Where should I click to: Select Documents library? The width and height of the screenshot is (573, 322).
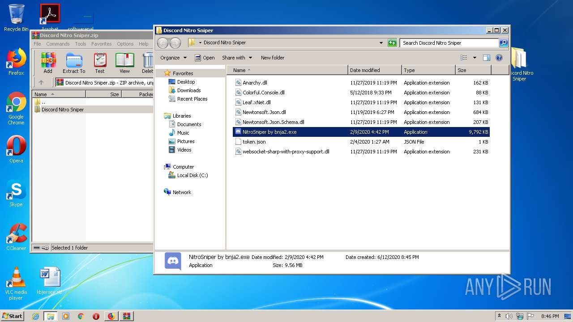pyautogui.click(x=189, y=124)
